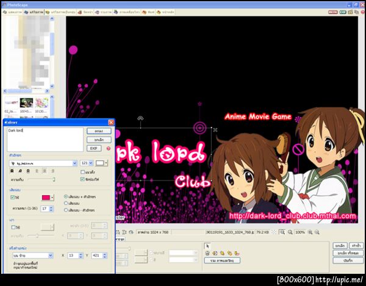Uncheck the outline apply checkbox
The height and width of the screenshot is (286, 366).
tap(13, 198)
